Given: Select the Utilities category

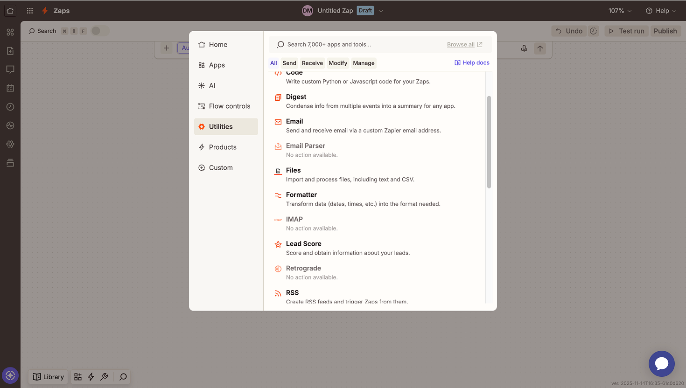Looking at the screenshot, I should click(x=226, y=127).
